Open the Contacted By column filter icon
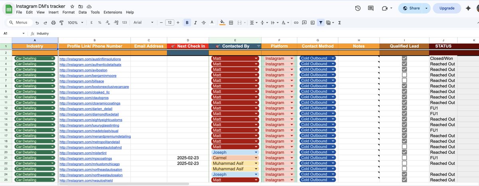Viewport: 479px width, 186px height. click(x=258, y=46)
